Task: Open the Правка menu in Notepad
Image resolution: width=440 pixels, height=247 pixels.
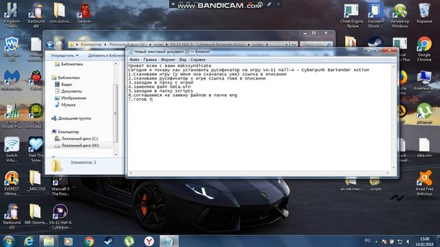Action: pyautogui.click(x=150, y=60)
